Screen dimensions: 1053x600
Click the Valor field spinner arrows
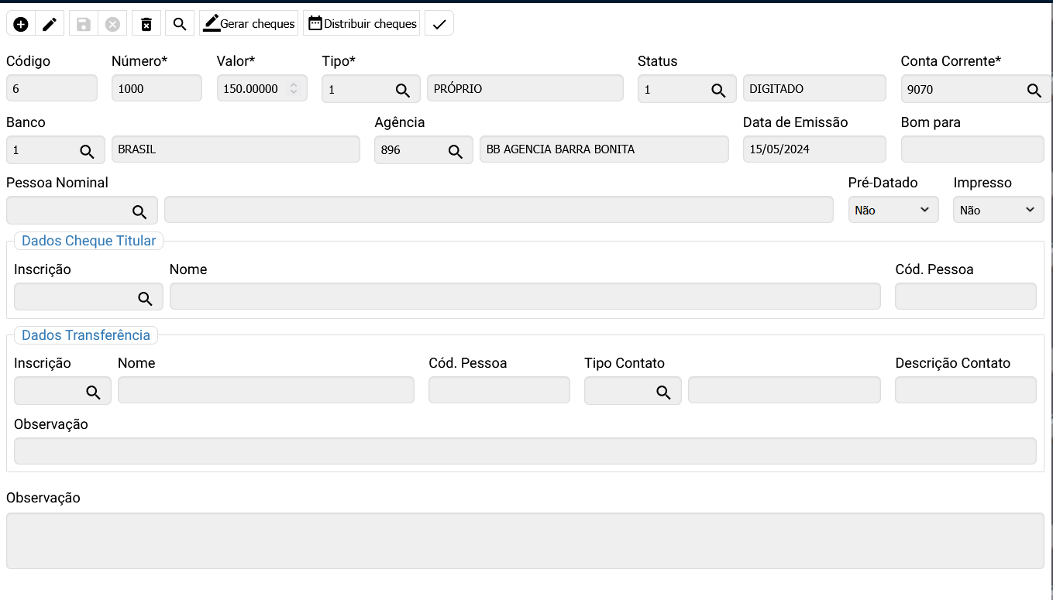click(x=294, y=89)
